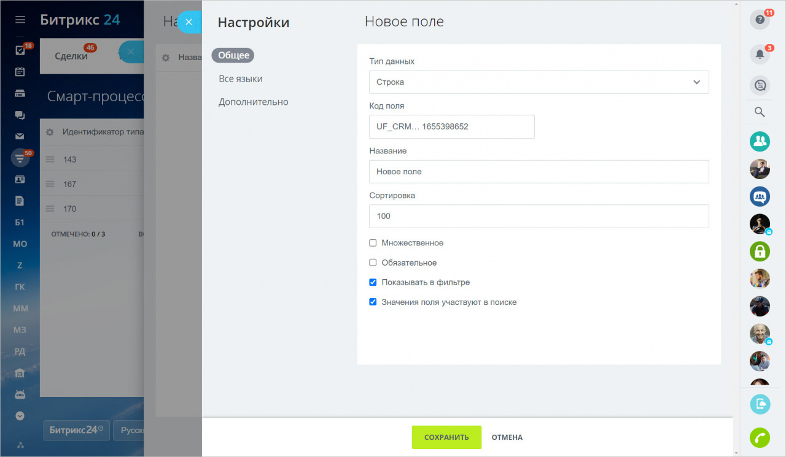Image resolution: width=786 pixels, height=457 pixels.
Task: Uncheck Значения поля участвуют в поиске
Action: coord(373,302)
